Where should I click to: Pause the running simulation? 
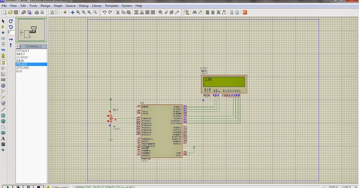tap(28, 187)
